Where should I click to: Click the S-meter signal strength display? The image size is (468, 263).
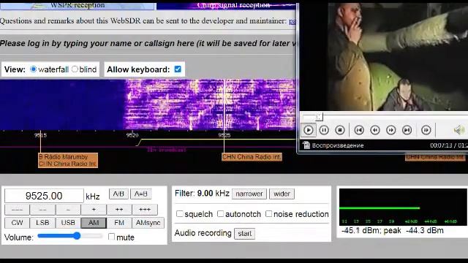pyautogui.click(x=403, y=207)
